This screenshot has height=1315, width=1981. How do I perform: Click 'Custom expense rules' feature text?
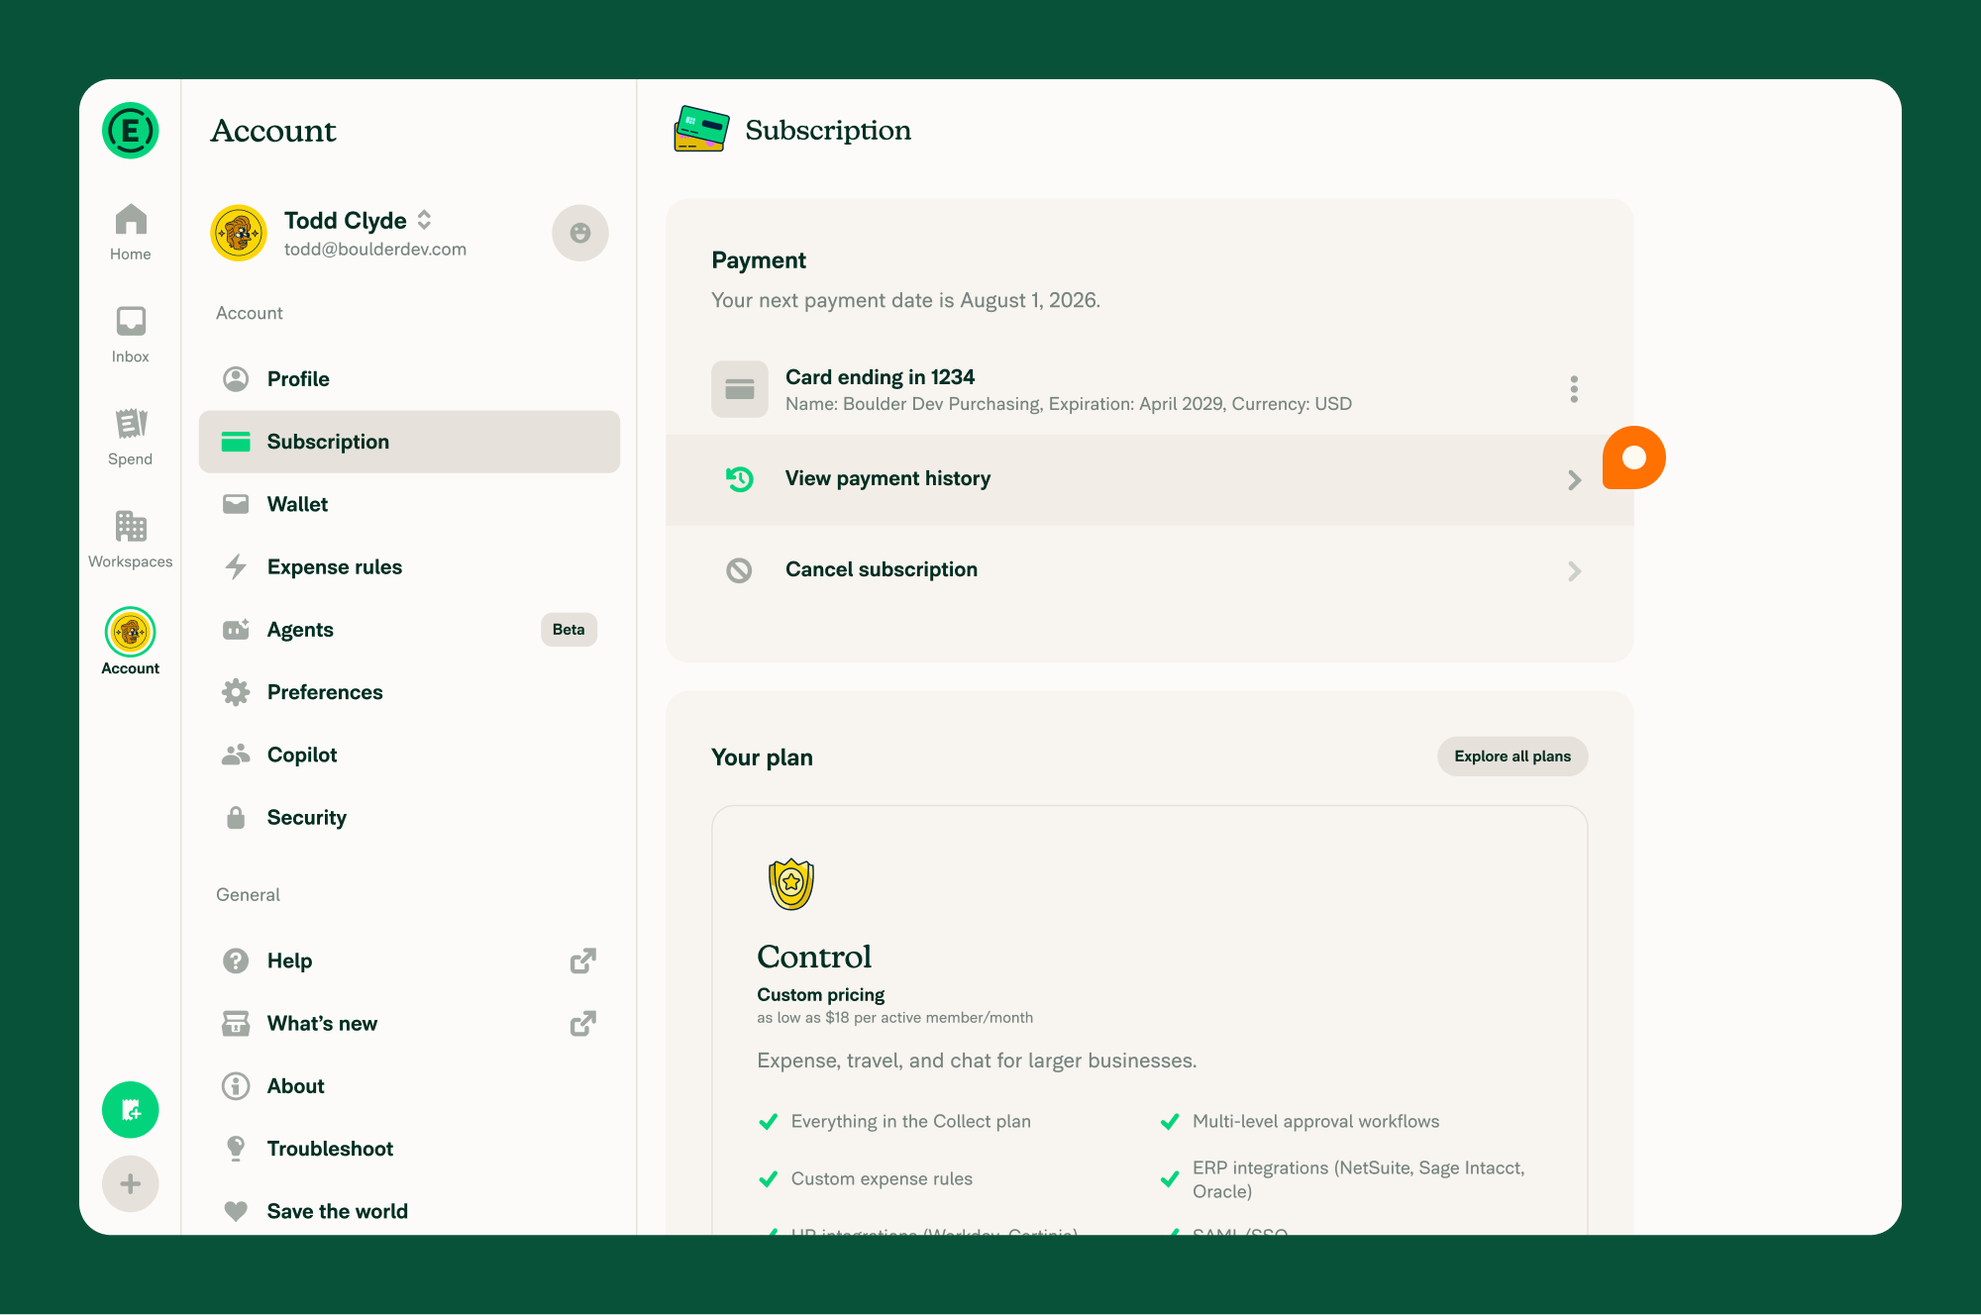[x=882, y=1178]
